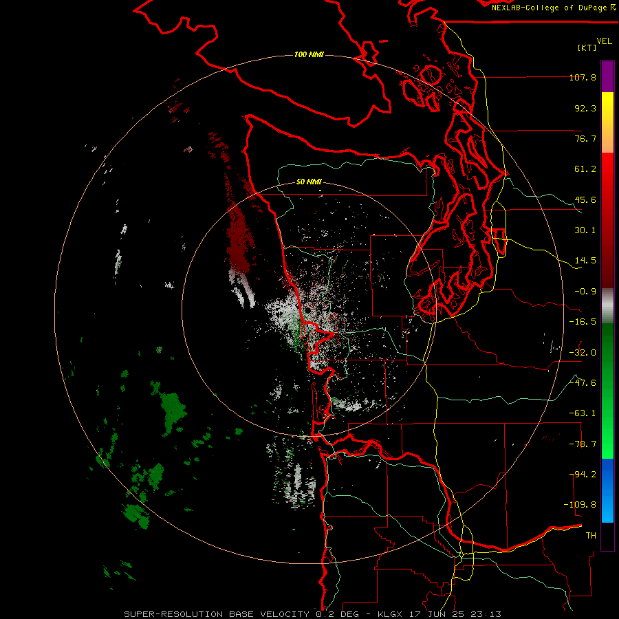This screenshot has height=619, width=619.
Task: Click the purple segment of the color bar
Action: pos(607,76)
